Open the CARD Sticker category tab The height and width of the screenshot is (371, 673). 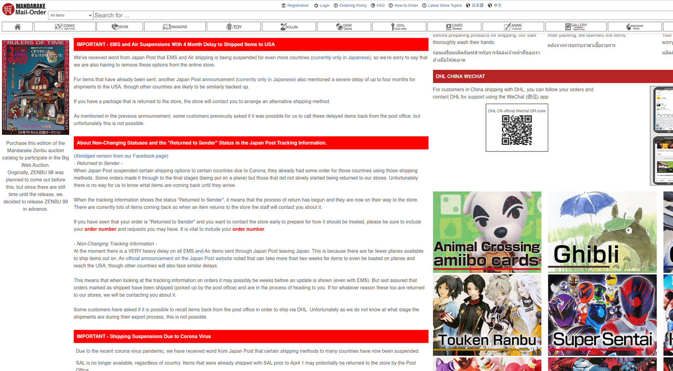454,27
